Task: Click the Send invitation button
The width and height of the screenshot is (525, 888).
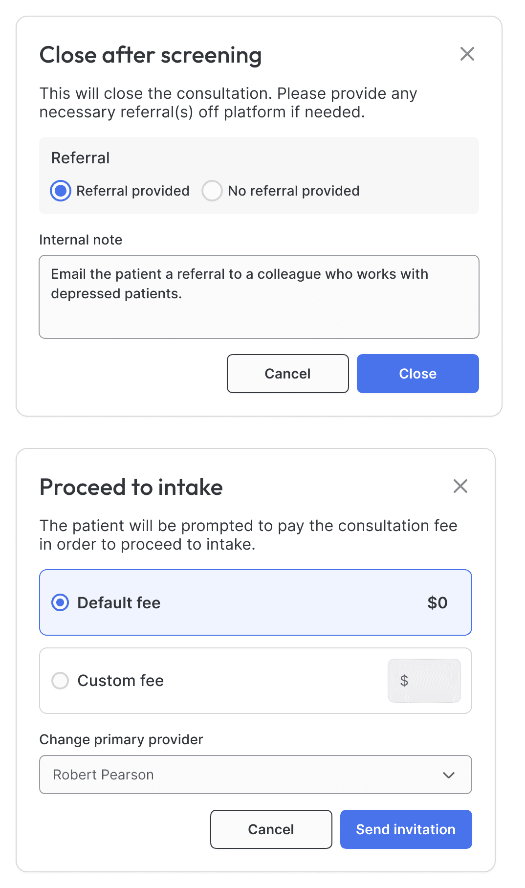Action: [406, 829]
